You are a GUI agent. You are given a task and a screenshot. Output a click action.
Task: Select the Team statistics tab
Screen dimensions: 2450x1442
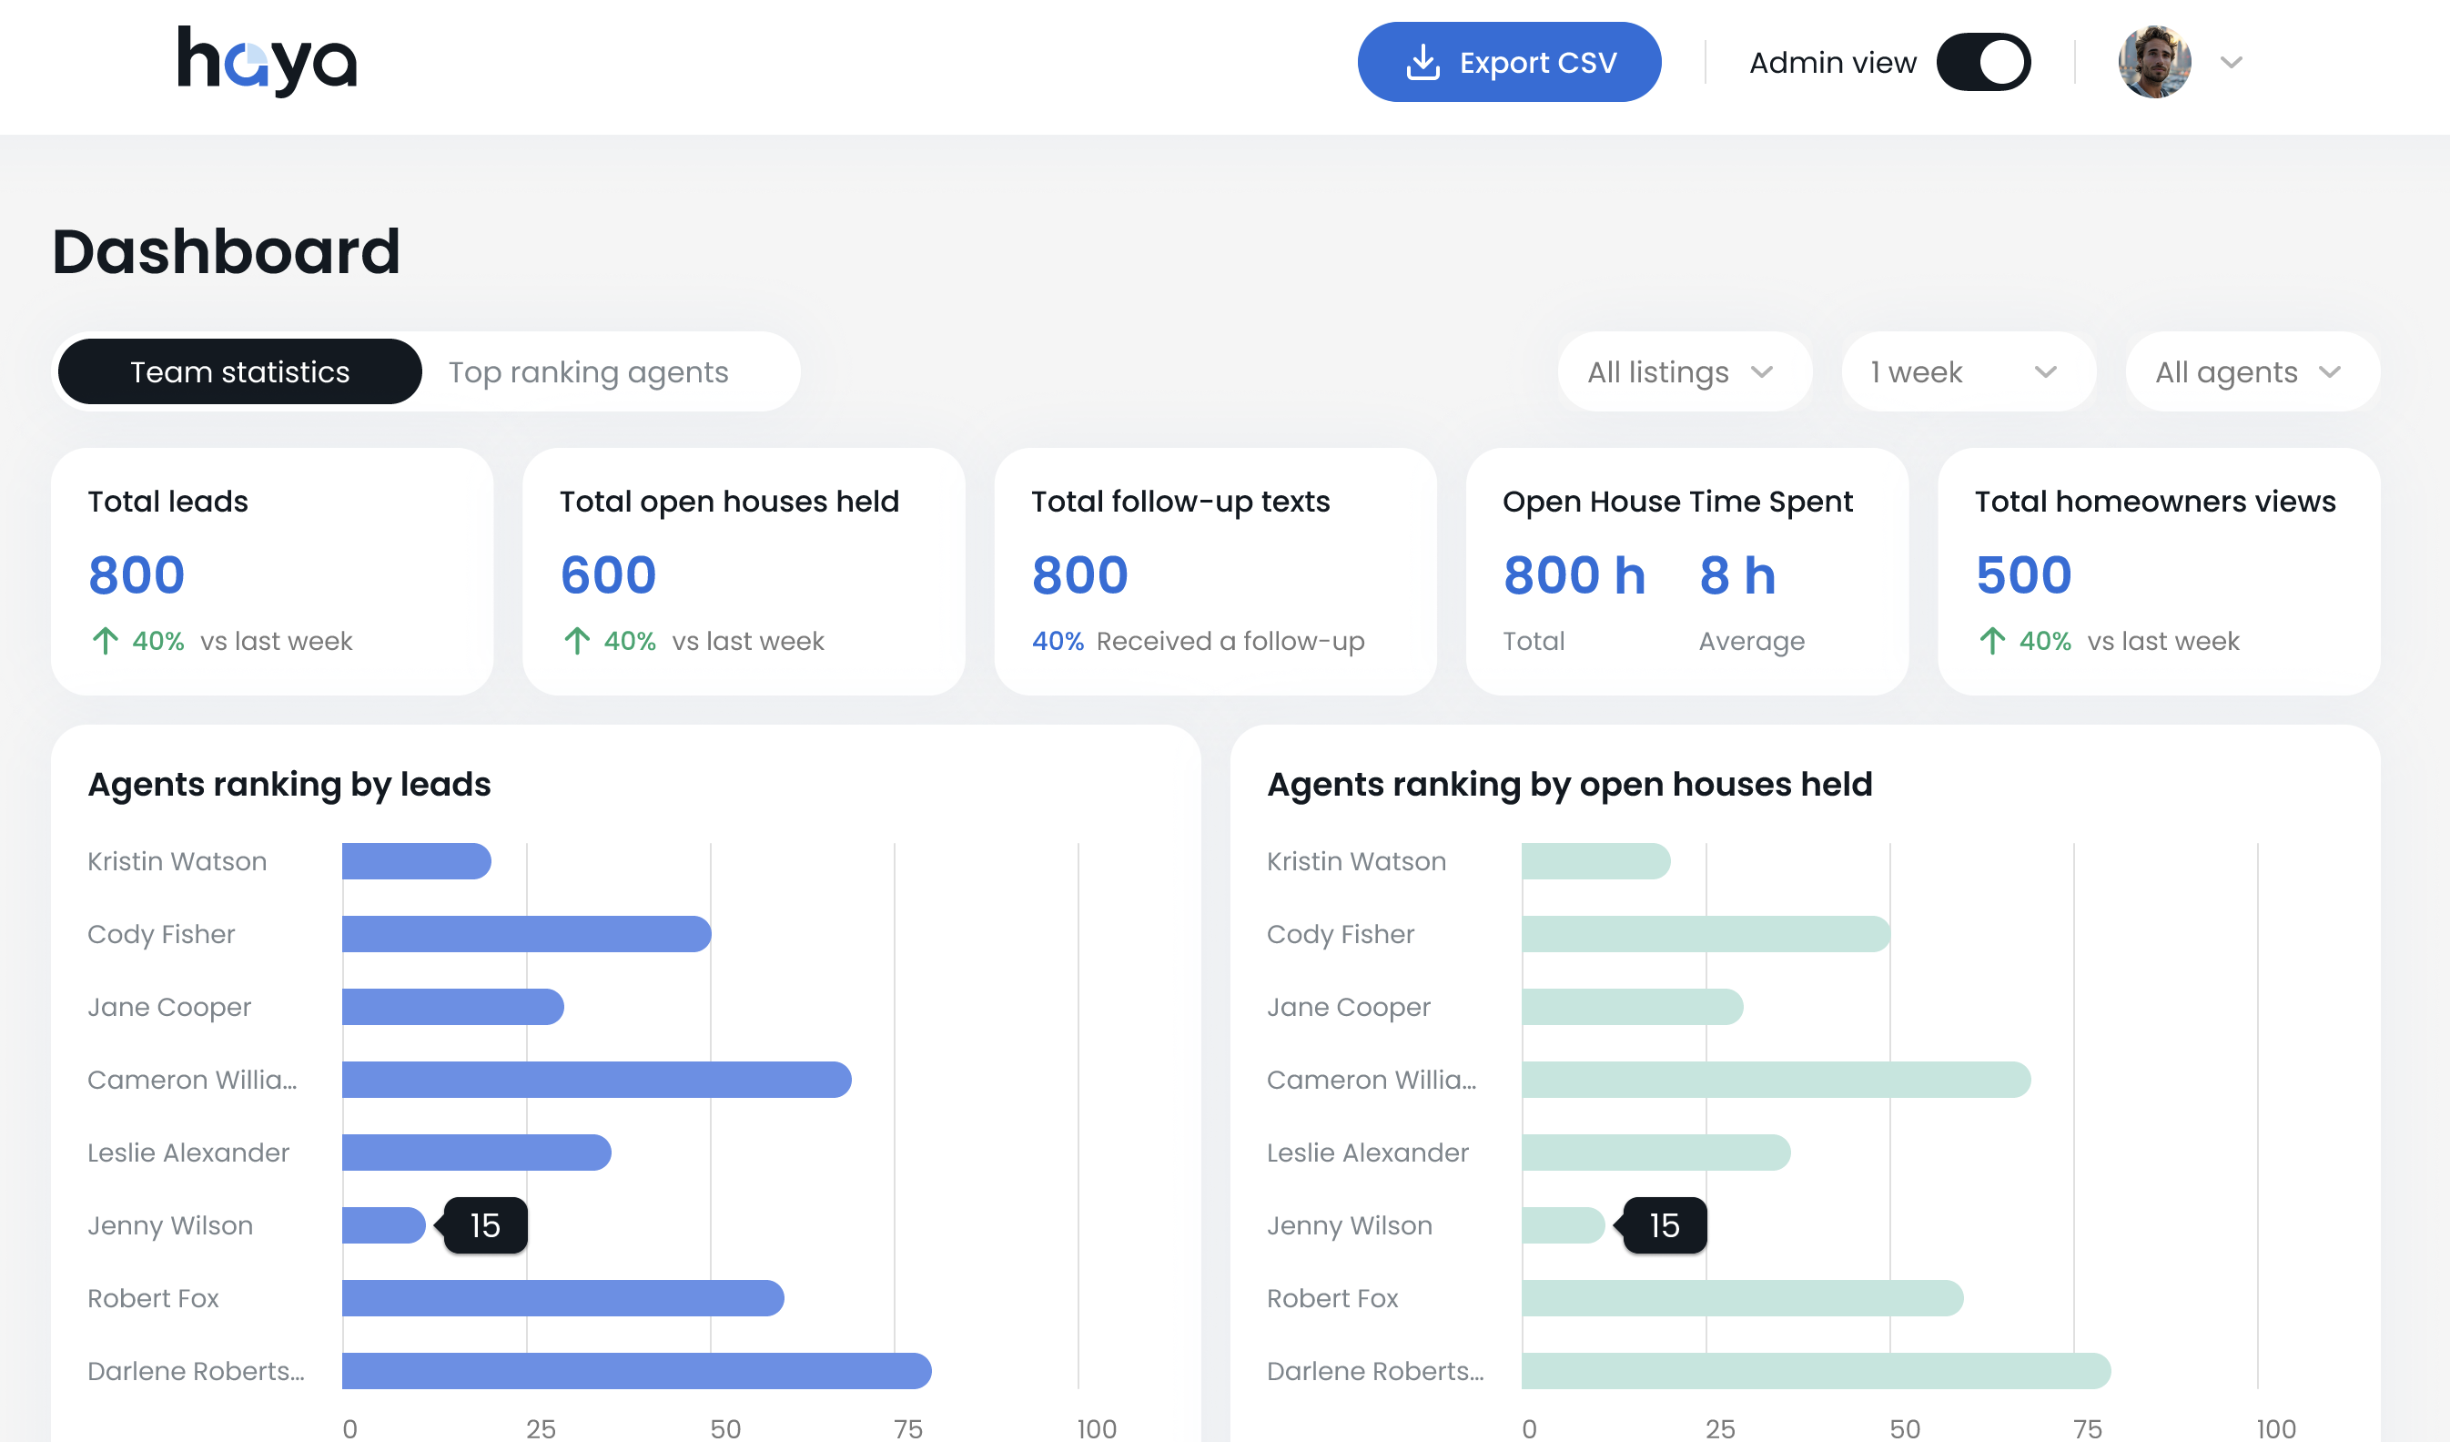click(x=240, y=371)
